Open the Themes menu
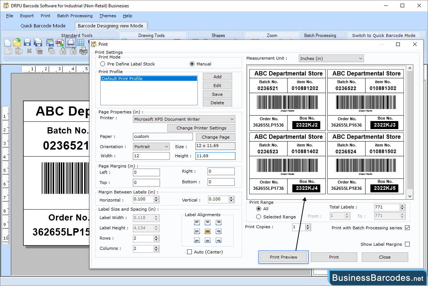Viewport: 428px width, 286px height. click(108, 16)
